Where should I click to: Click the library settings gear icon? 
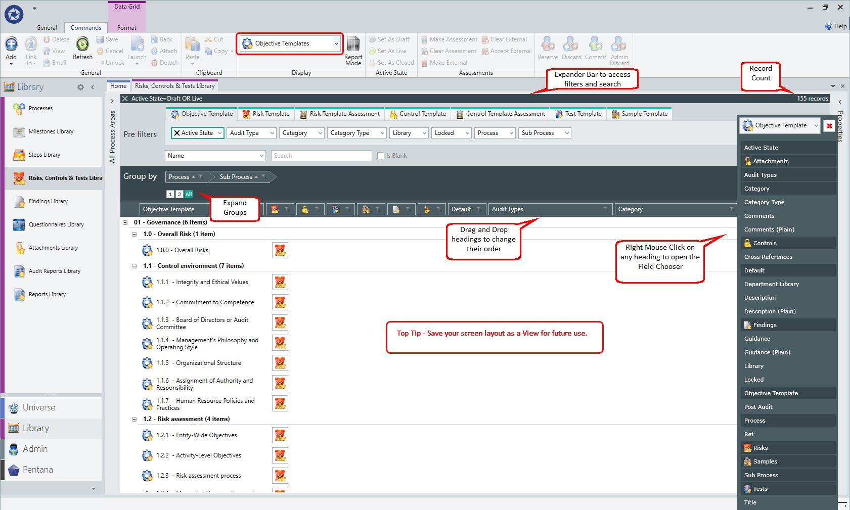coord(80,87)
